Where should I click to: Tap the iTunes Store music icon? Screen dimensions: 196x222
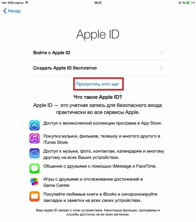point(35,138)
